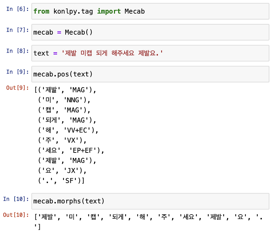Image resolution: width=272 pixels, height=236 pixels.
Task: Select the 'mecab.morphs(text)' code cell
Action: [150, 201]
